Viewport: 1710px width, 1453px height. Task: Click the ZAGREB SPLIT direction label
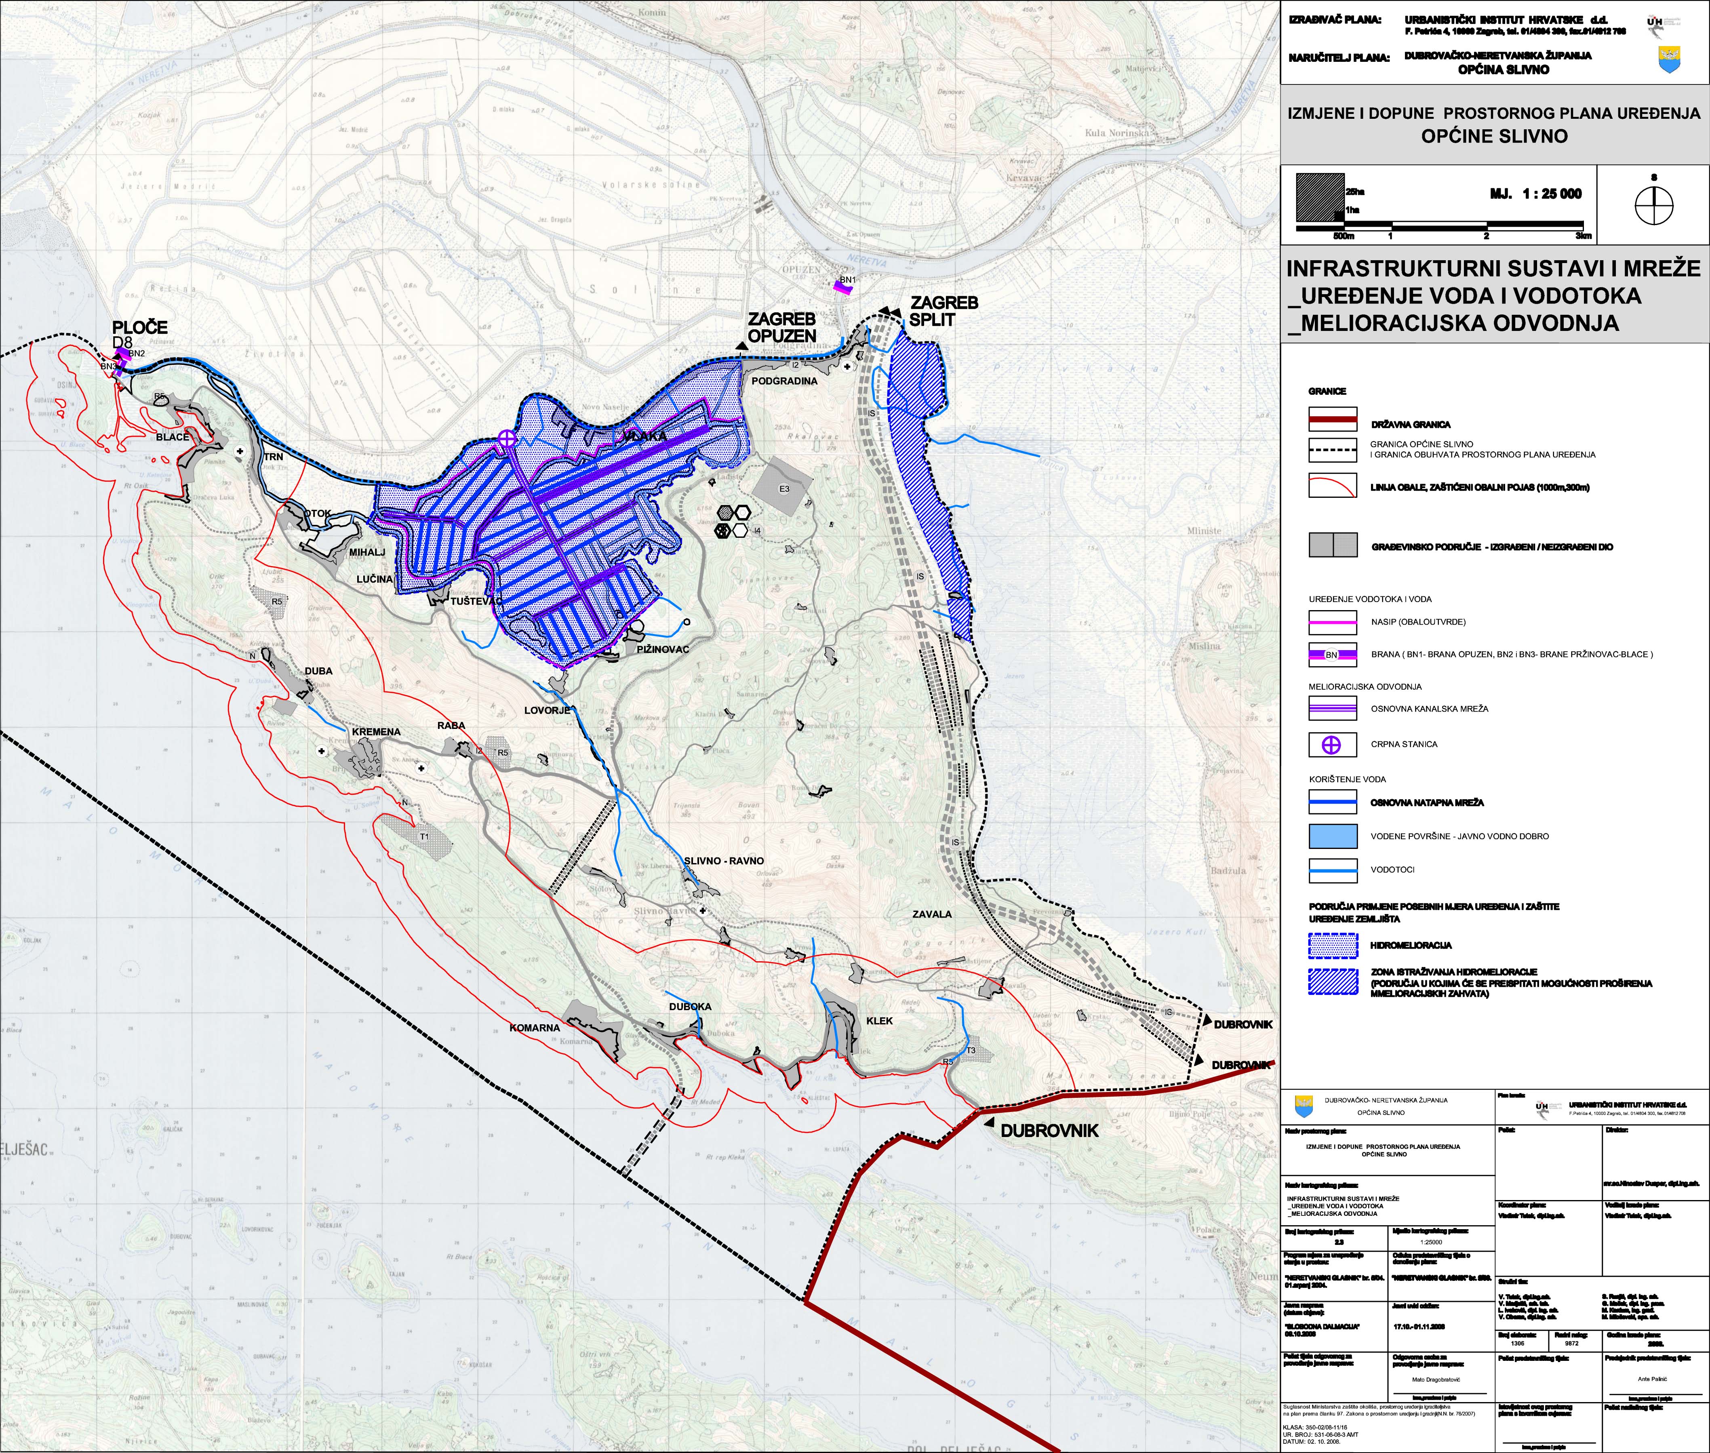[x=944, y=312]
